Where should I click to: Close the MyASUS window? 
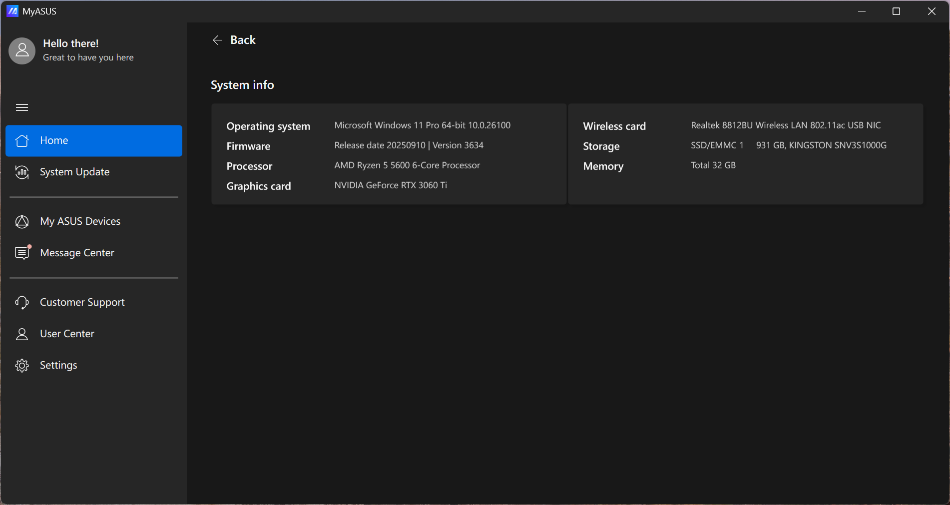[932, 11]
